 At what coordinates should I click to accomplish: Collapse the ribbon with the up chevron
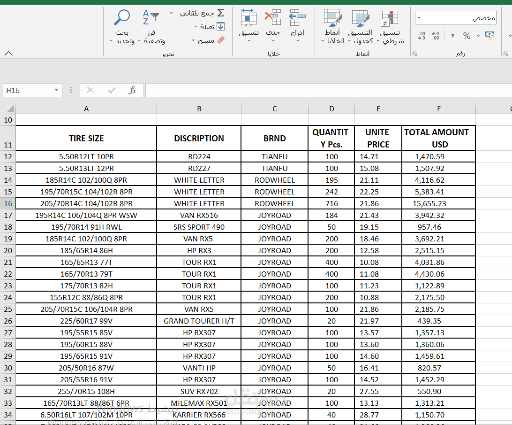(9, 54)
